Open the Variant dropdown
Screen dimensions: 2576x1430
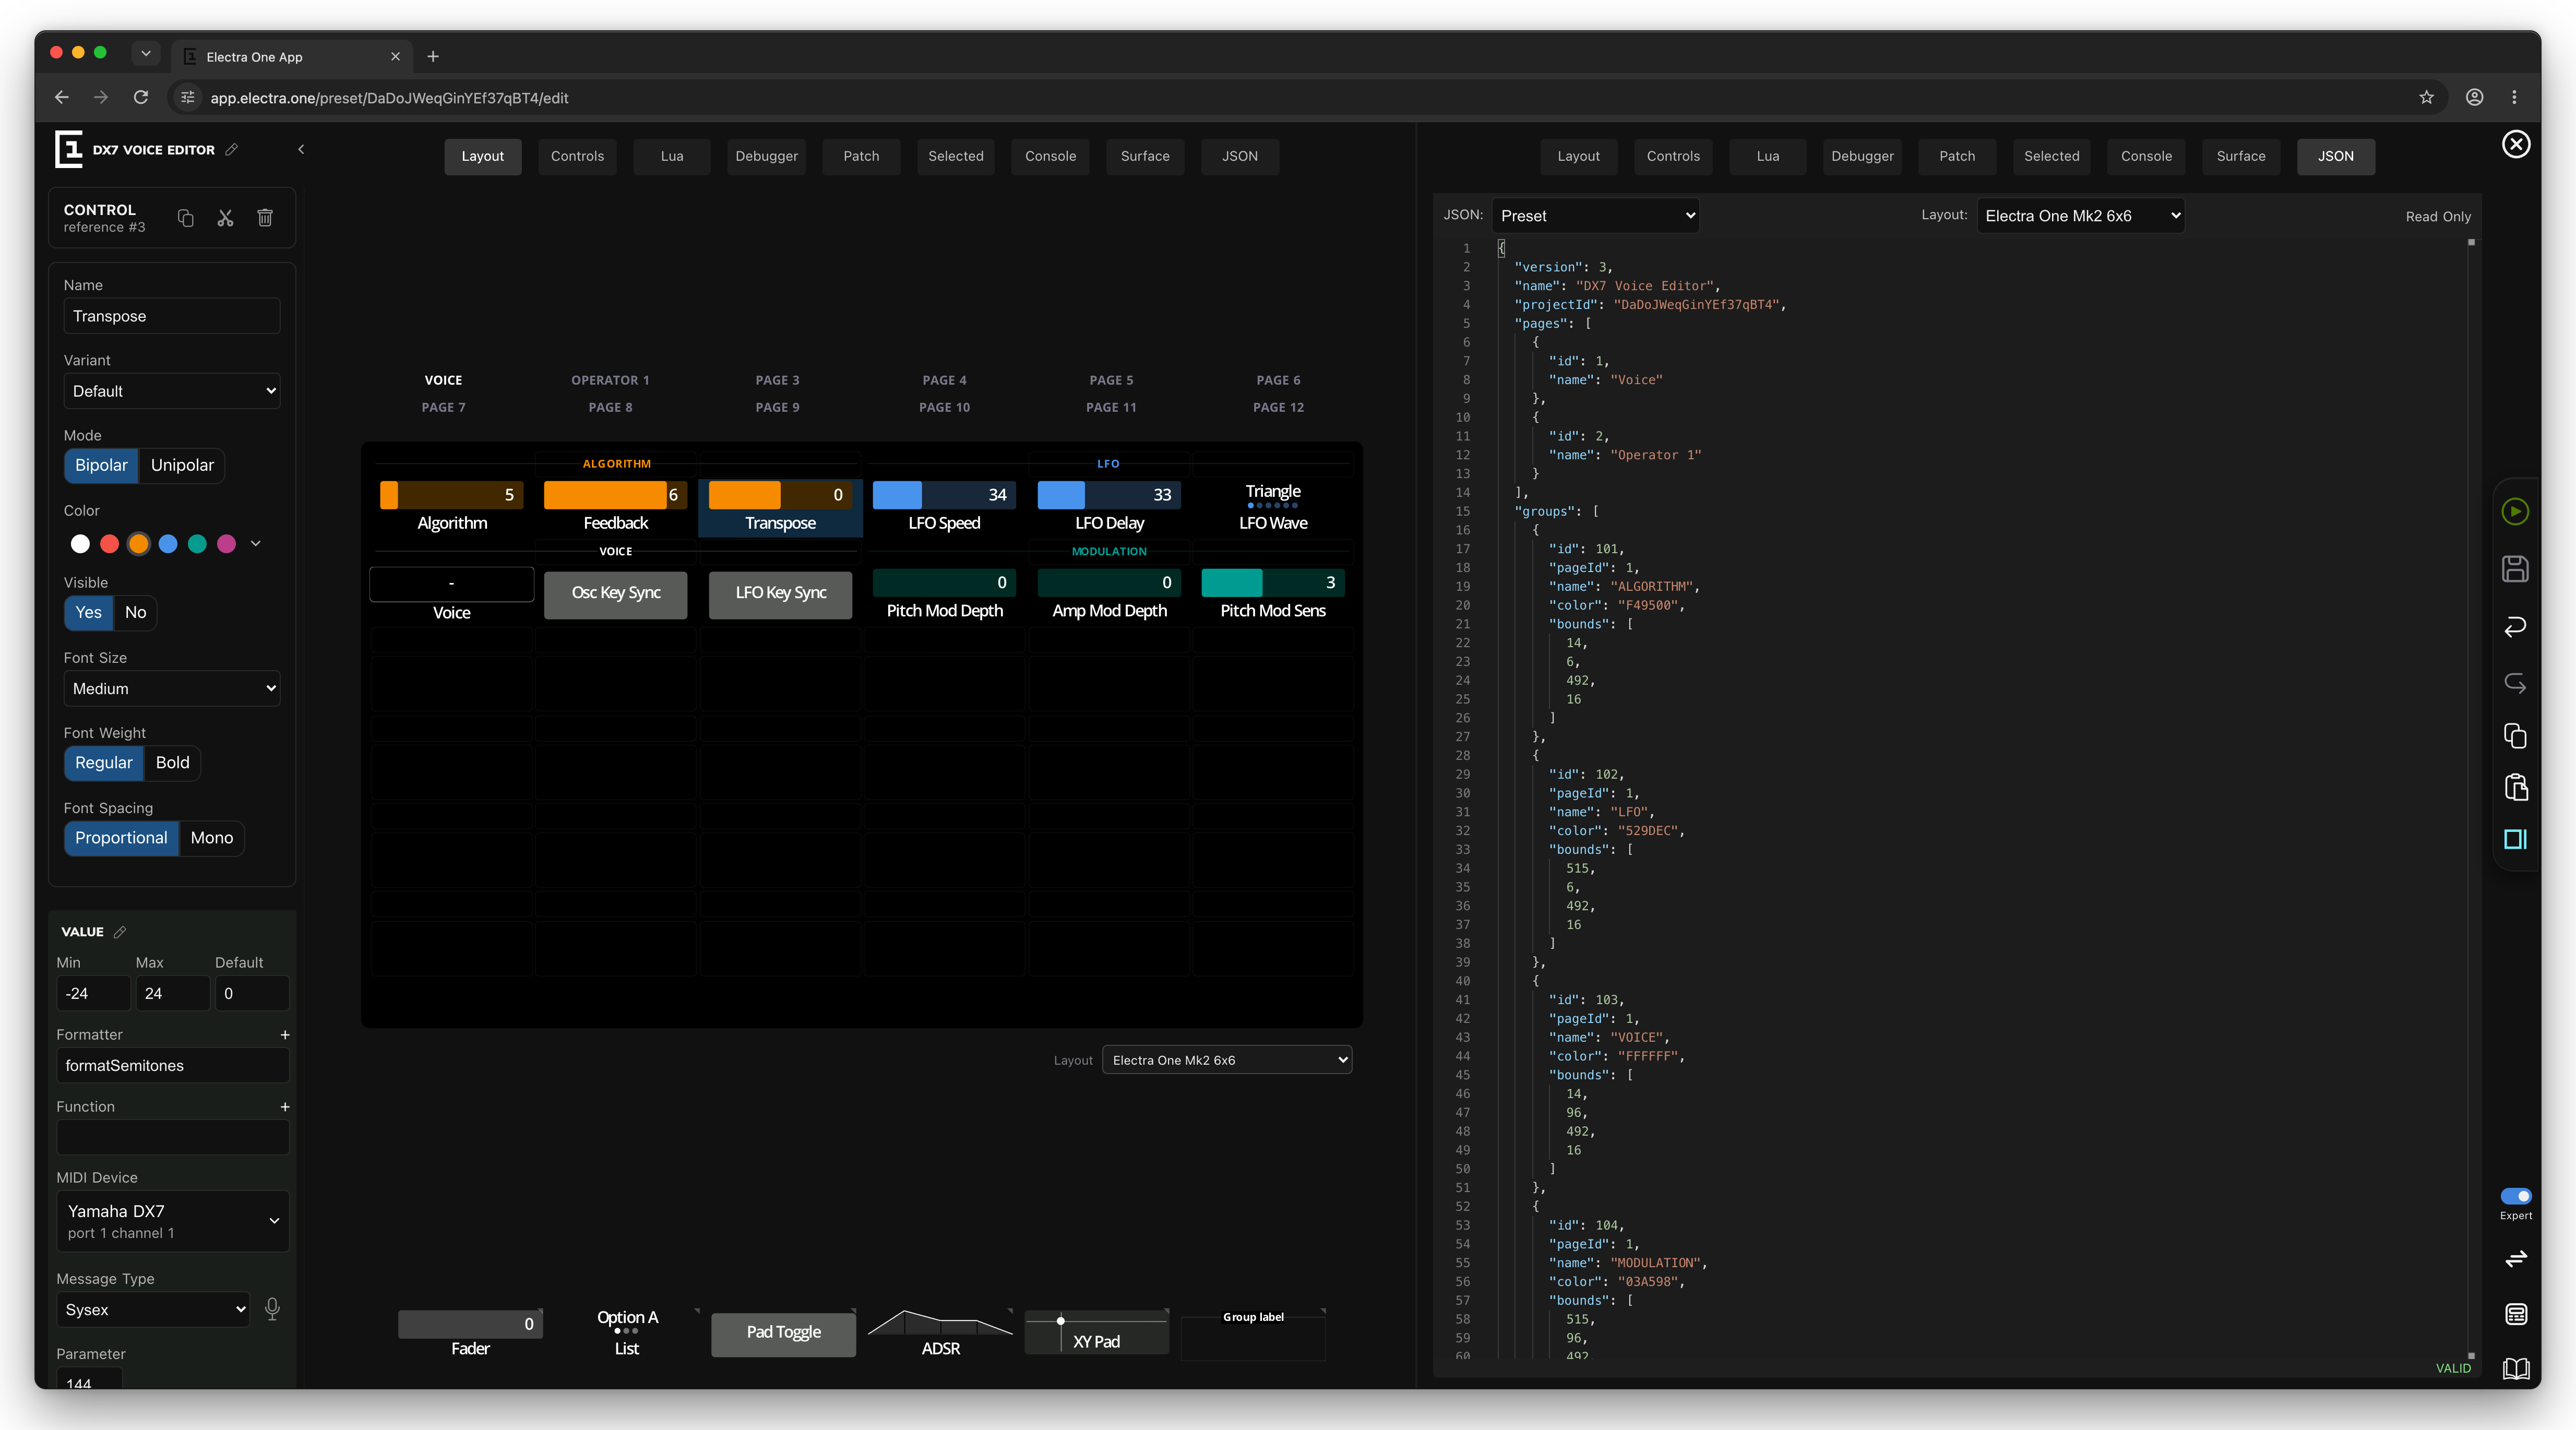(172, 391)
